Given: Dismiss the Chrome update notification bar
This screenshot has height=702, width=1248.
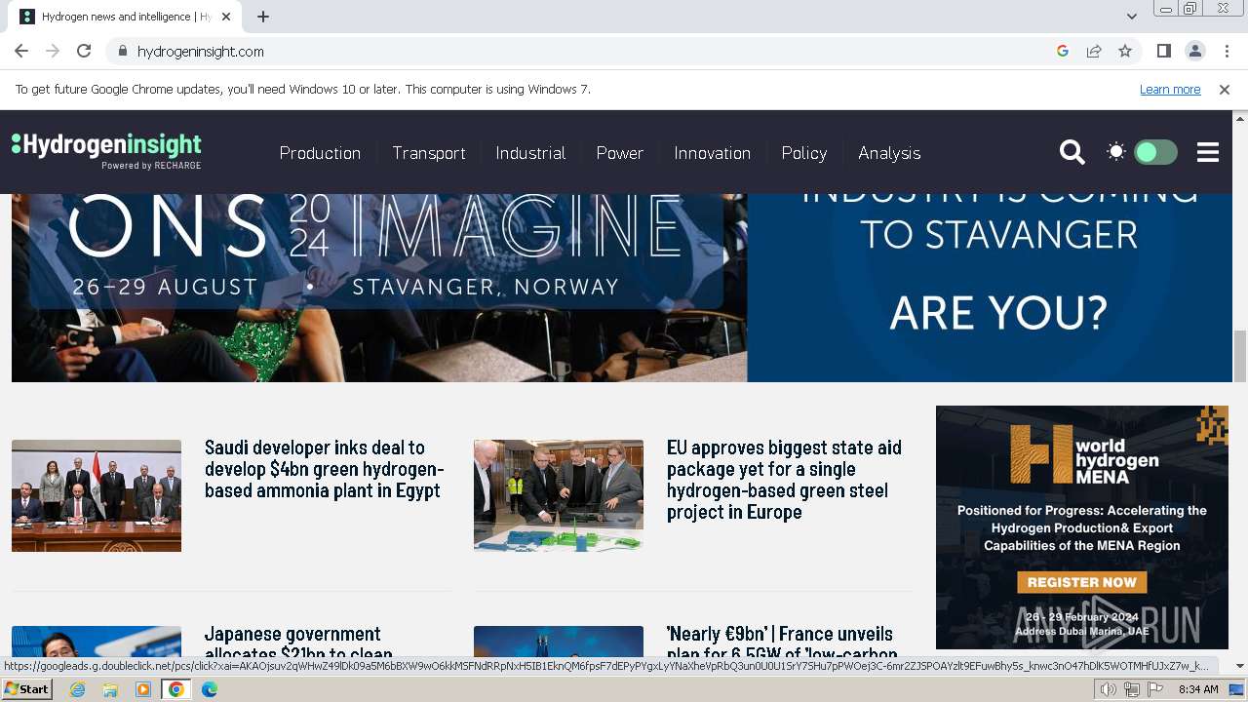Looking at the screenshot, I should [1225, 89].
